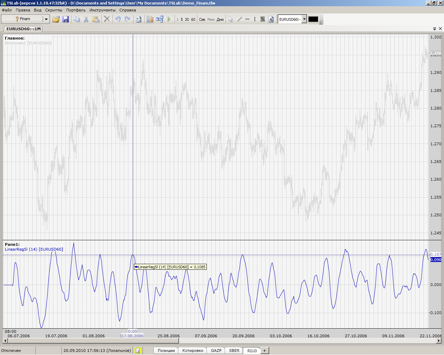
Task: Switch to the Котировки bottom tab
Action: pyautogui.click(x=193, y=350)
